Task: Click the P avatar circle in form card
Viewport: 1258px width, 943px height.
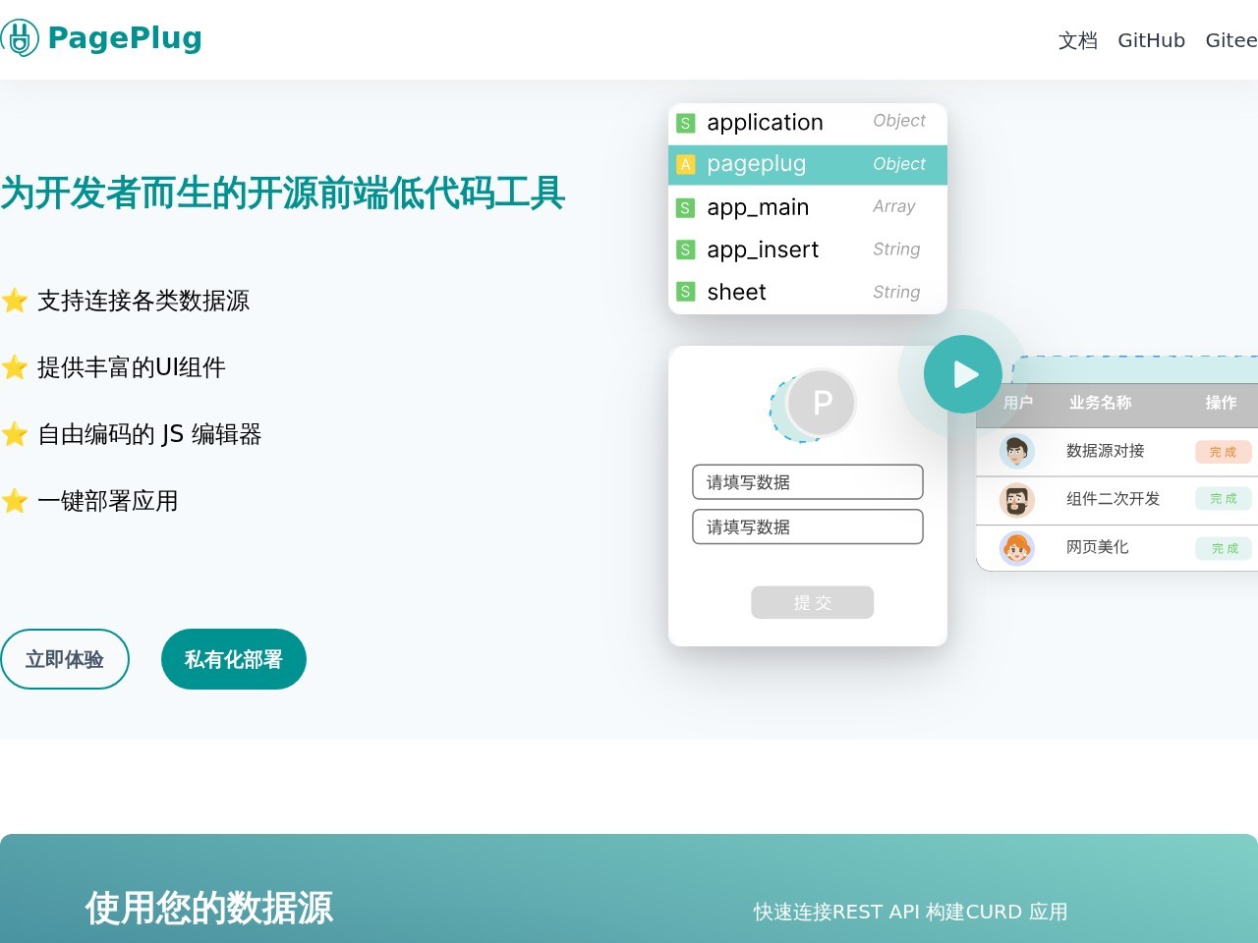Action: pos(822,402)
